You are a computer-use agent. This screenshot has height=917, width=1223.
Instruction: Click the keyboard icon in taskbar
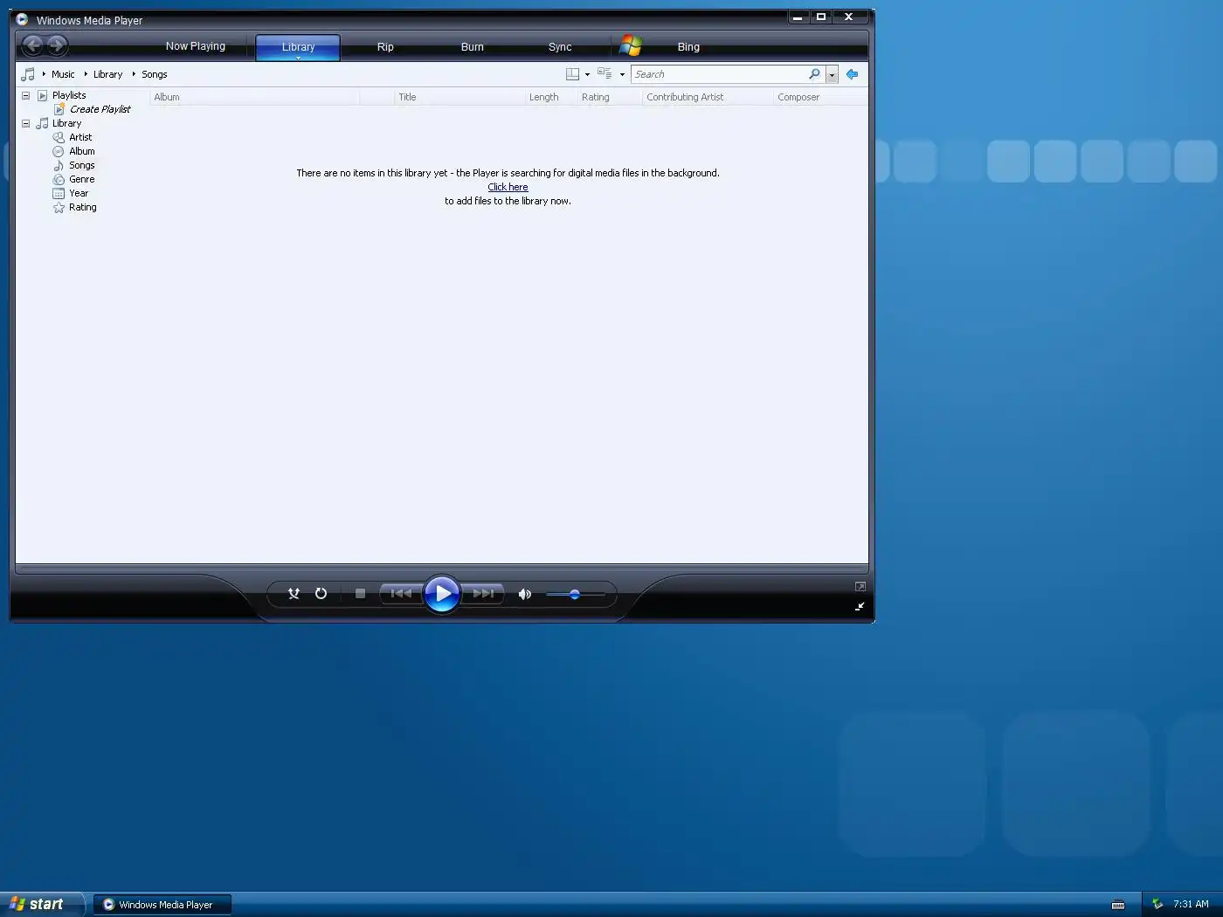(1118, 905)
